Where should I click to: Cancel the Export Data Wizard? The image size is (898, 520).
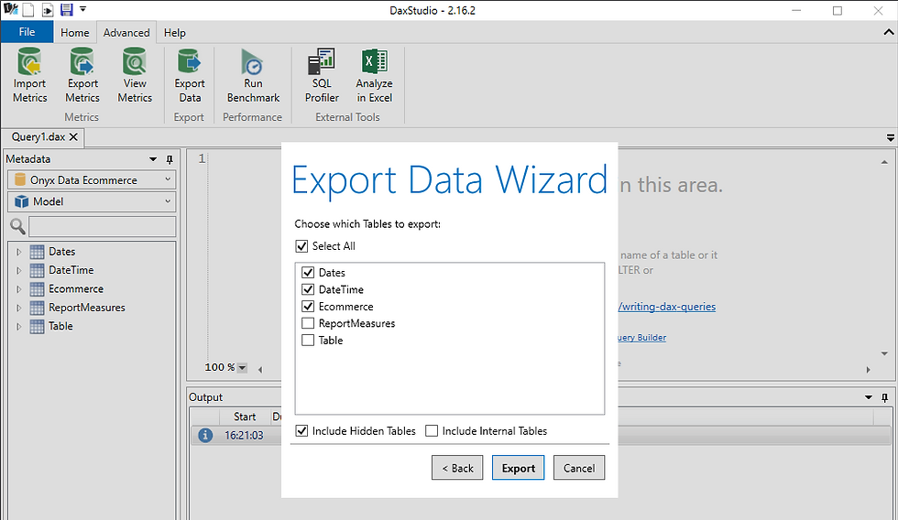pyautogui.click(x=579, y=468)
